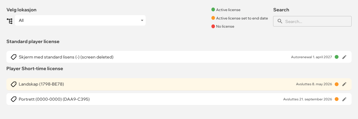This screenshot has height=119, width=358.
Task: Edit Skjerm med standard lisens license pencil
Action: coord(344,57)
